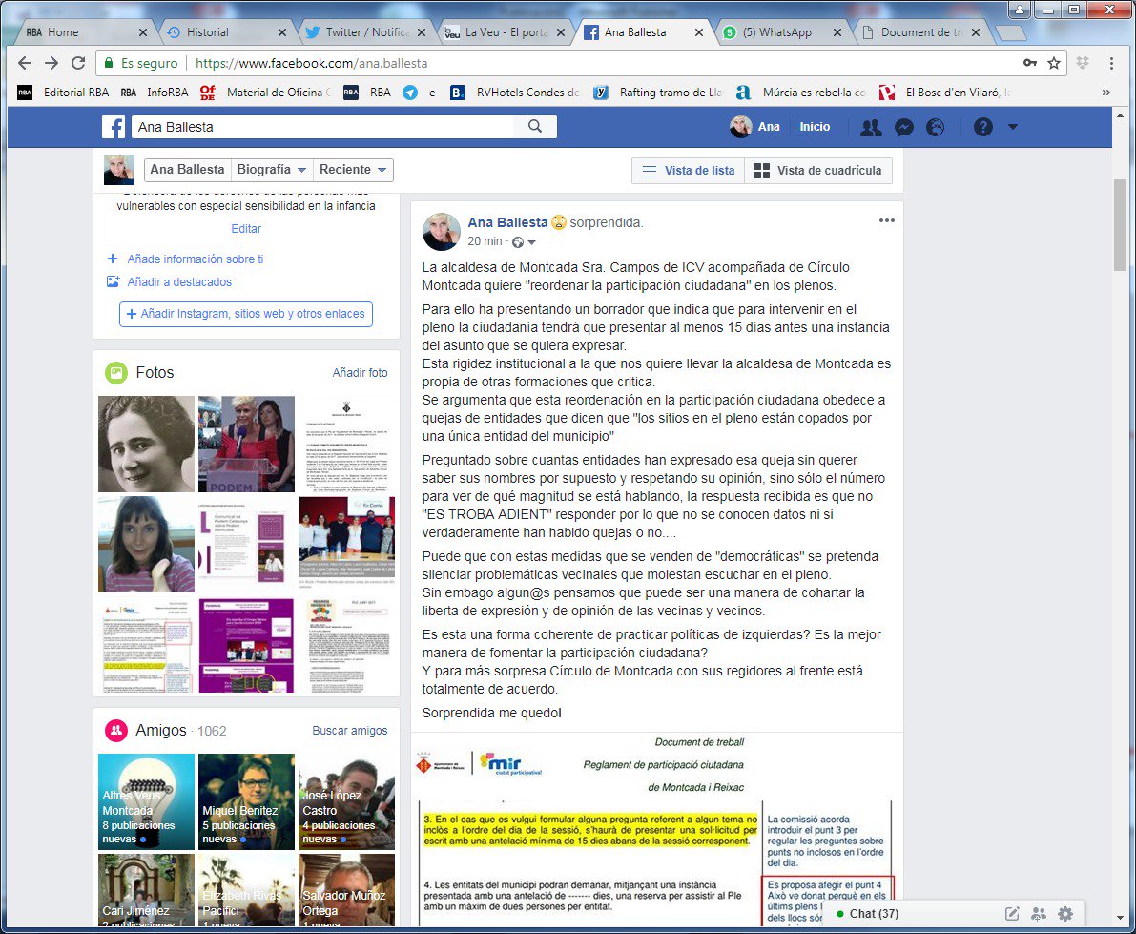Bookmark page with star icon
This screenshot has height=934, width=1136.
click(1054, 63)
